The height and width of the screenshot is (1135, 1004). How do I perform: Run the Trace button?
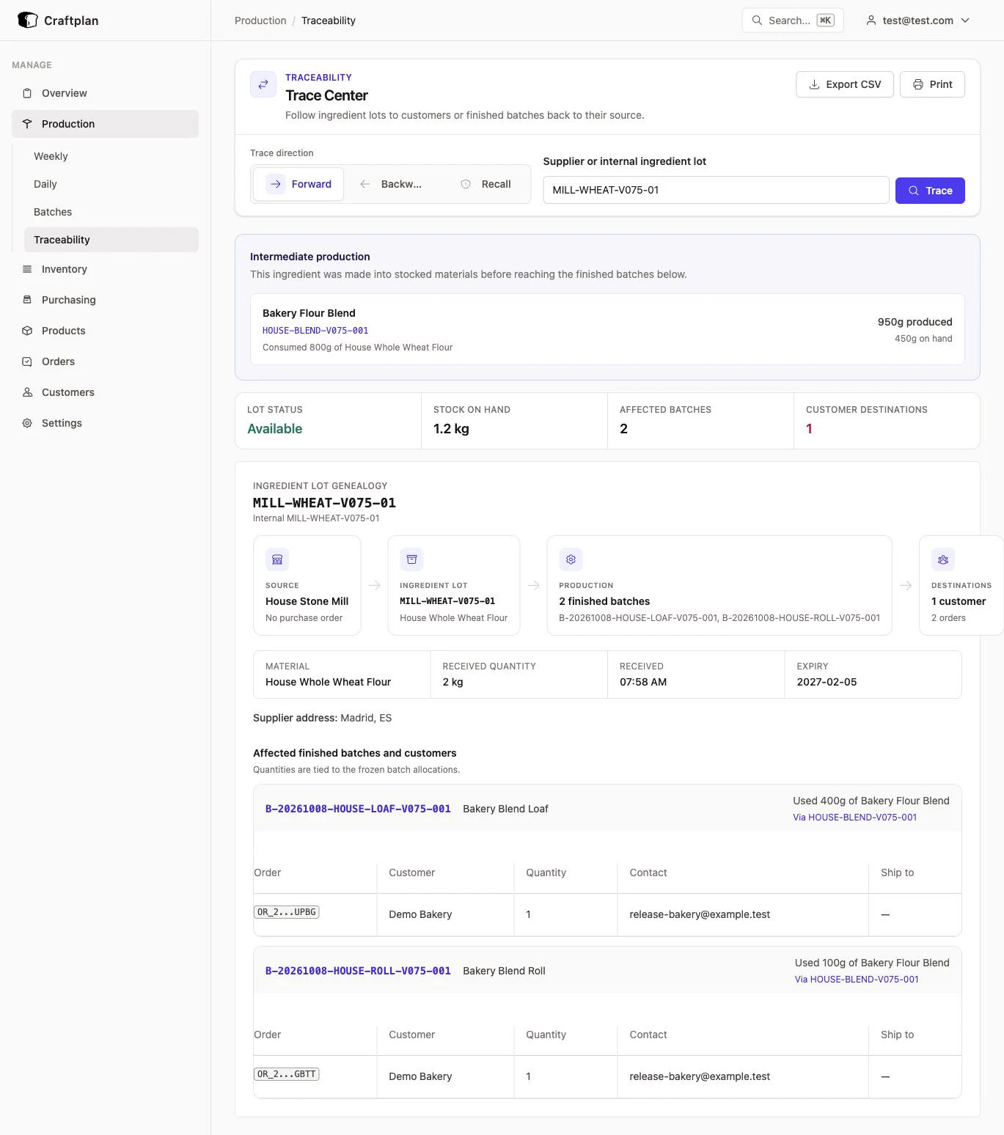coord(930,191)
